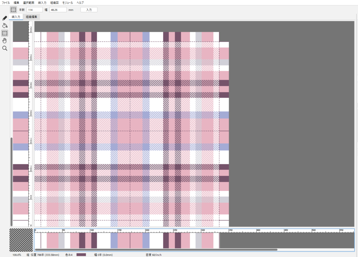Click the 100 mark on horizontal ruler
Image resolution: width=358 pixels, height=257 pixels.
pos(92,230)
